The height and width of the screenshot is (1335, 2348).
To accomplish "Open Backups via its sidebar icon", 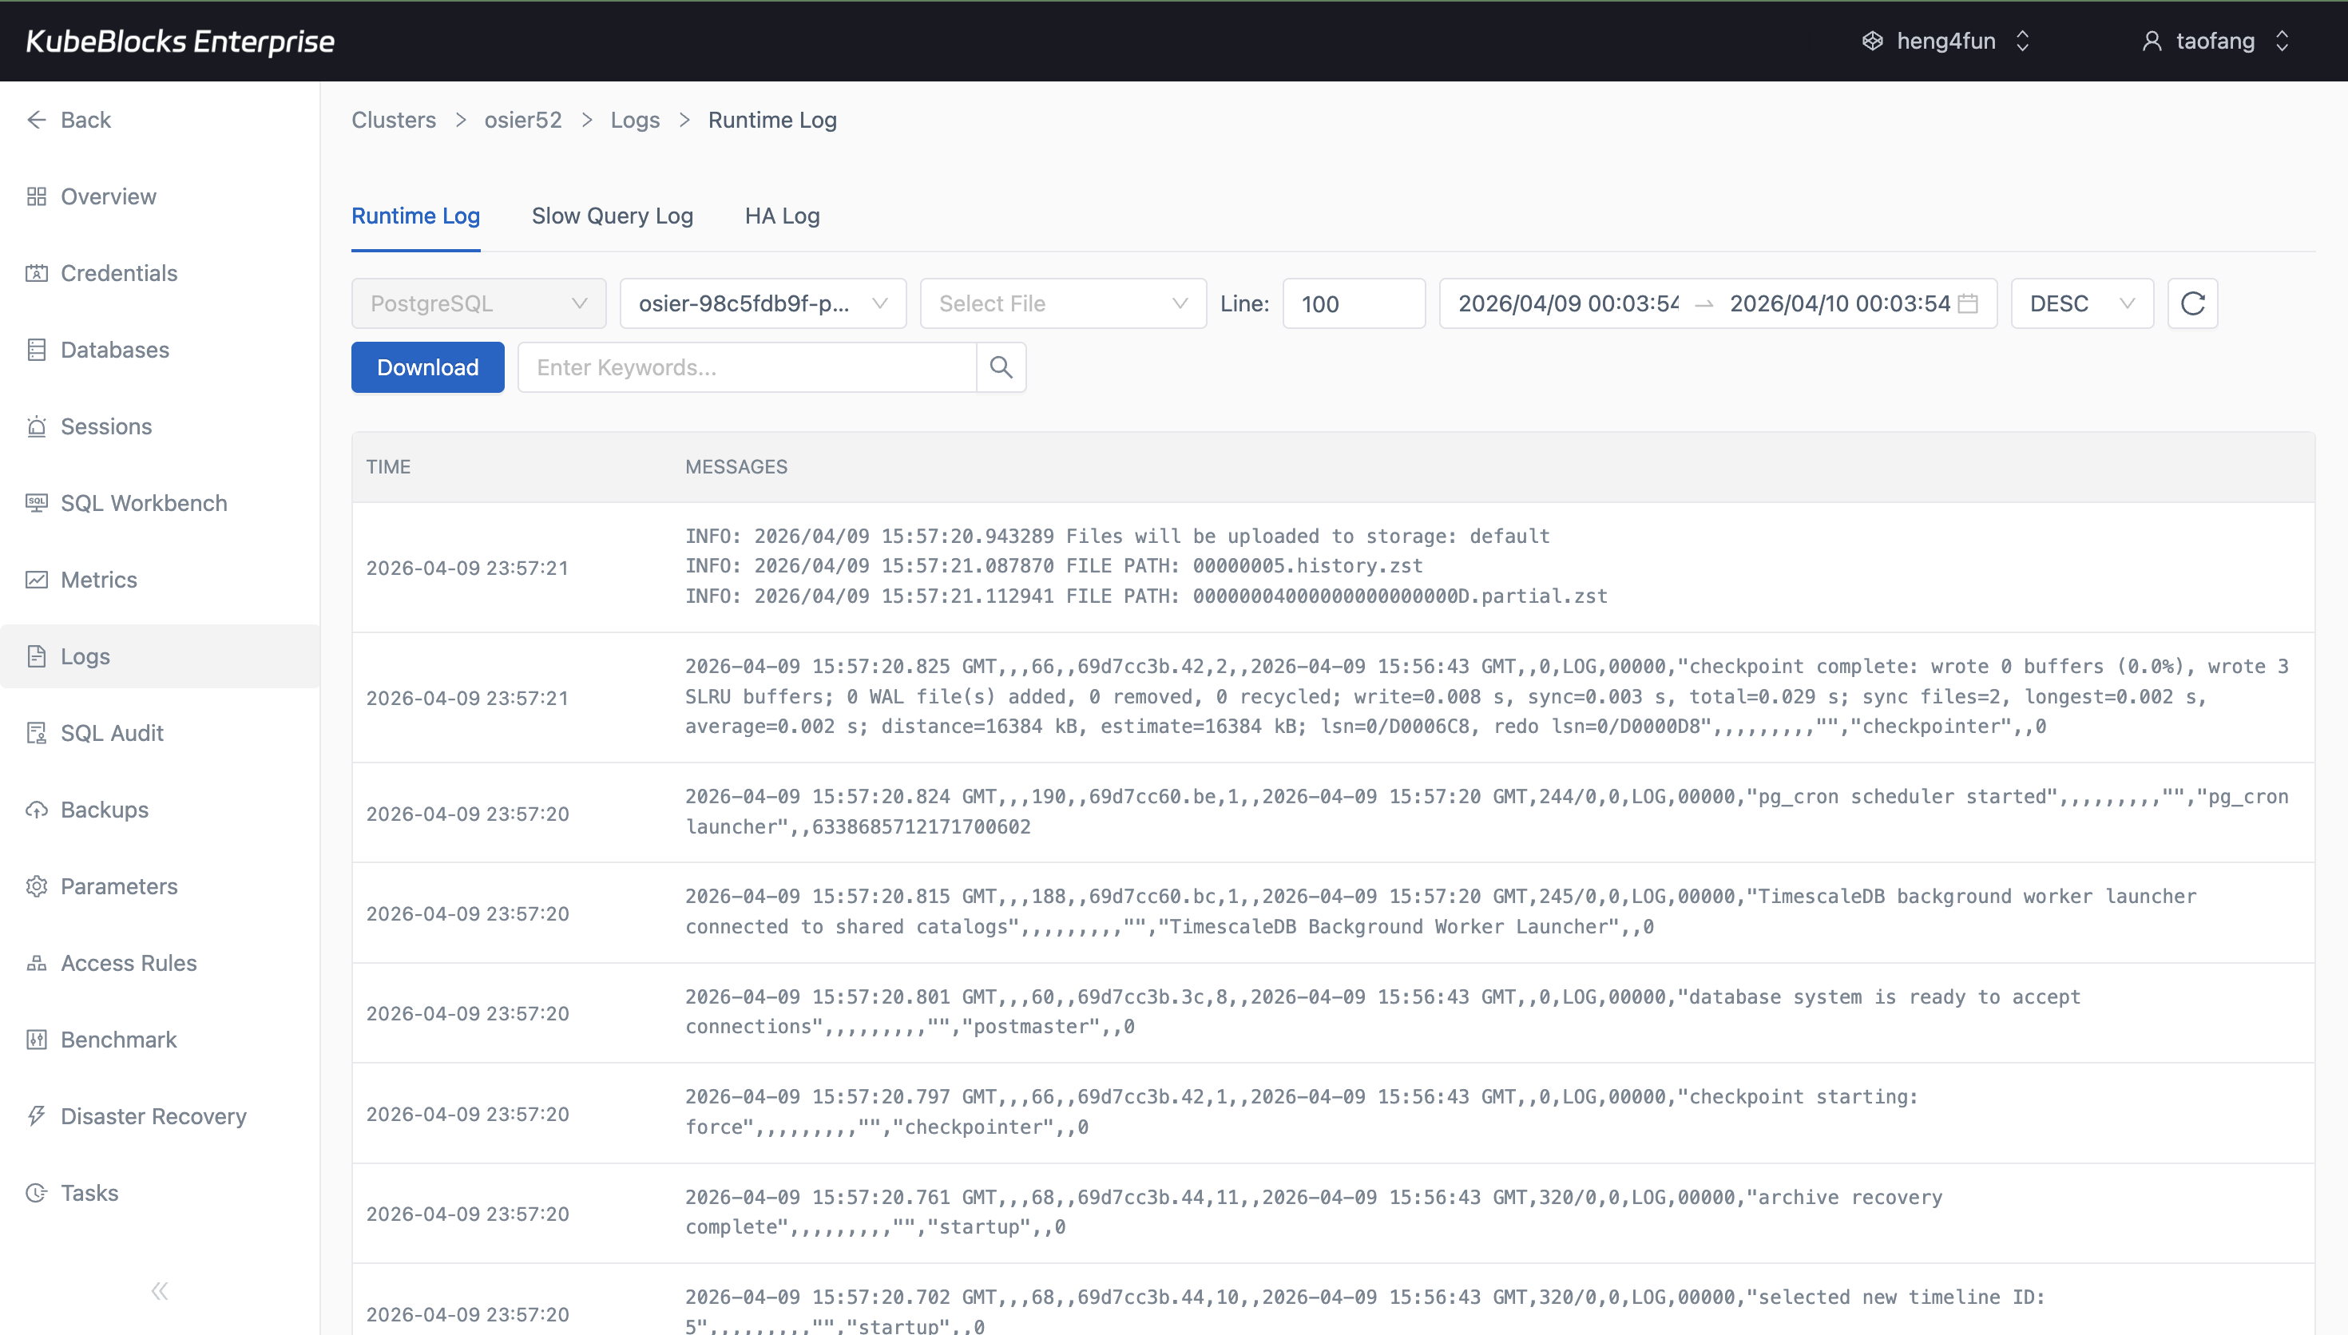I will [x=37, y=810].
